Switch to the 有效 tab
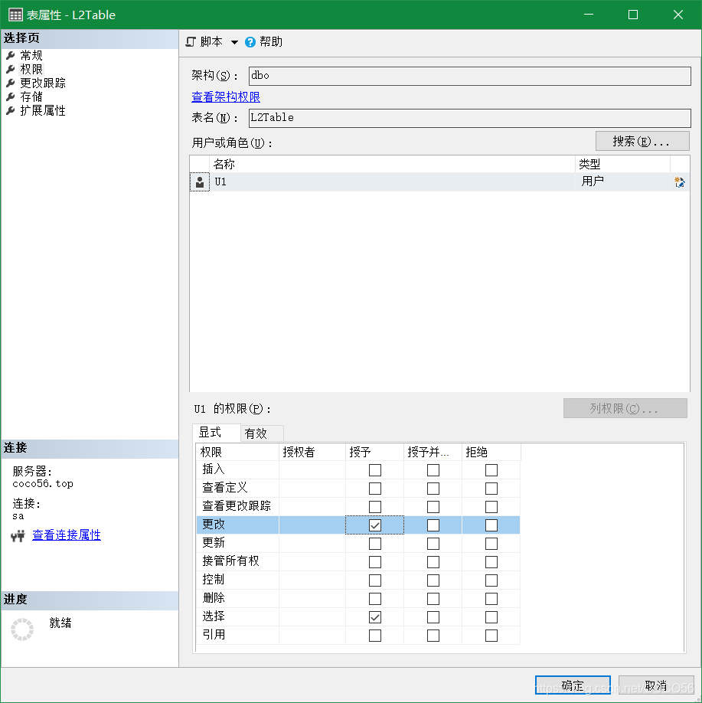 (262, 433)
